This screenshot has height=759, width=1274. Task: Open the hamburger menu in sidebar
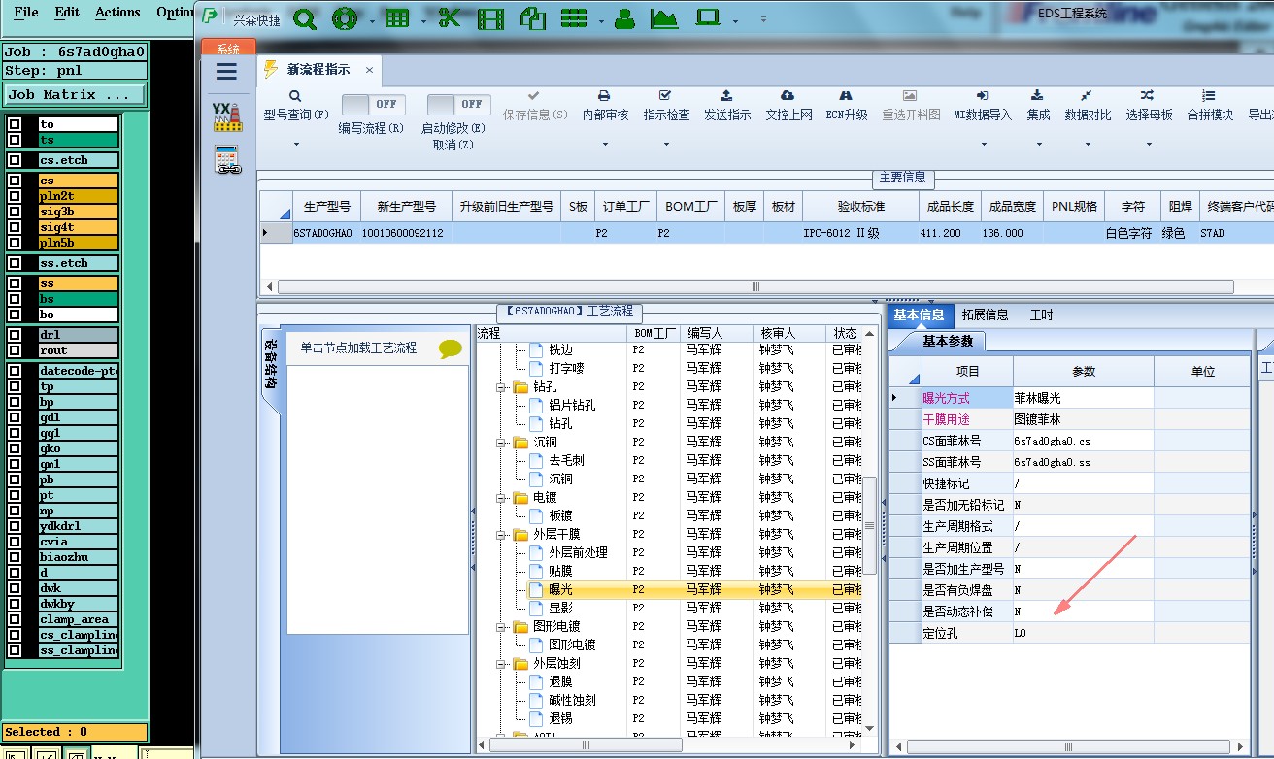click(226, 71)
